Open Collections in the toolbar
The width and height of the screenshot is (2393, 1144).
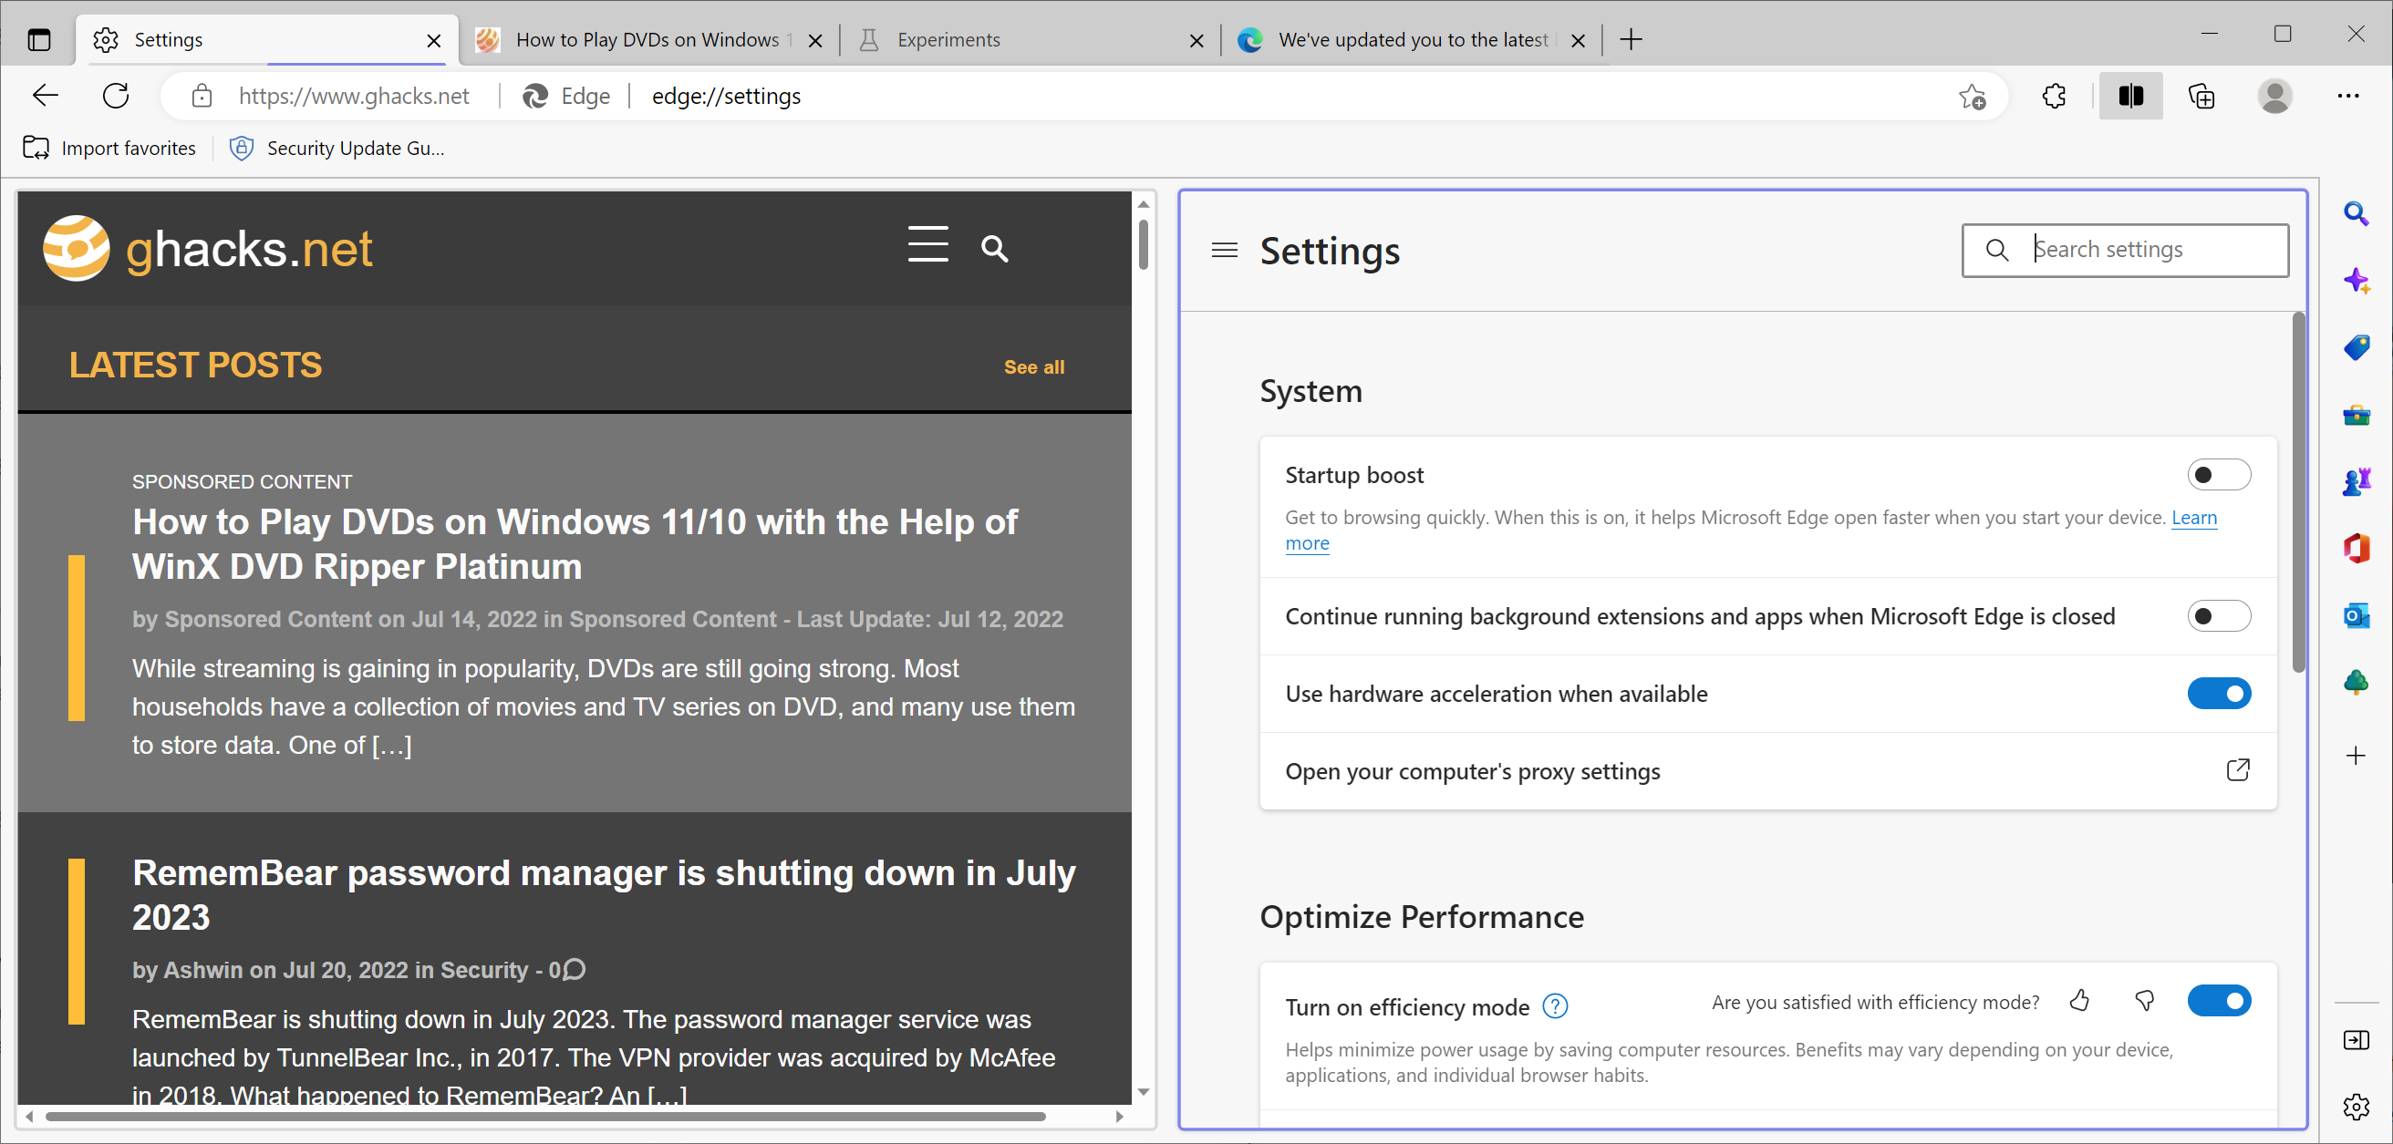pyautogui.click(x=2201, y=96)
